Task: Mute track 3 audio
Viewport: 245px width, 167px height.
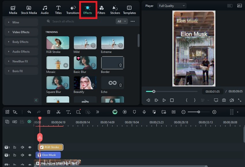Action: (22, 147)
